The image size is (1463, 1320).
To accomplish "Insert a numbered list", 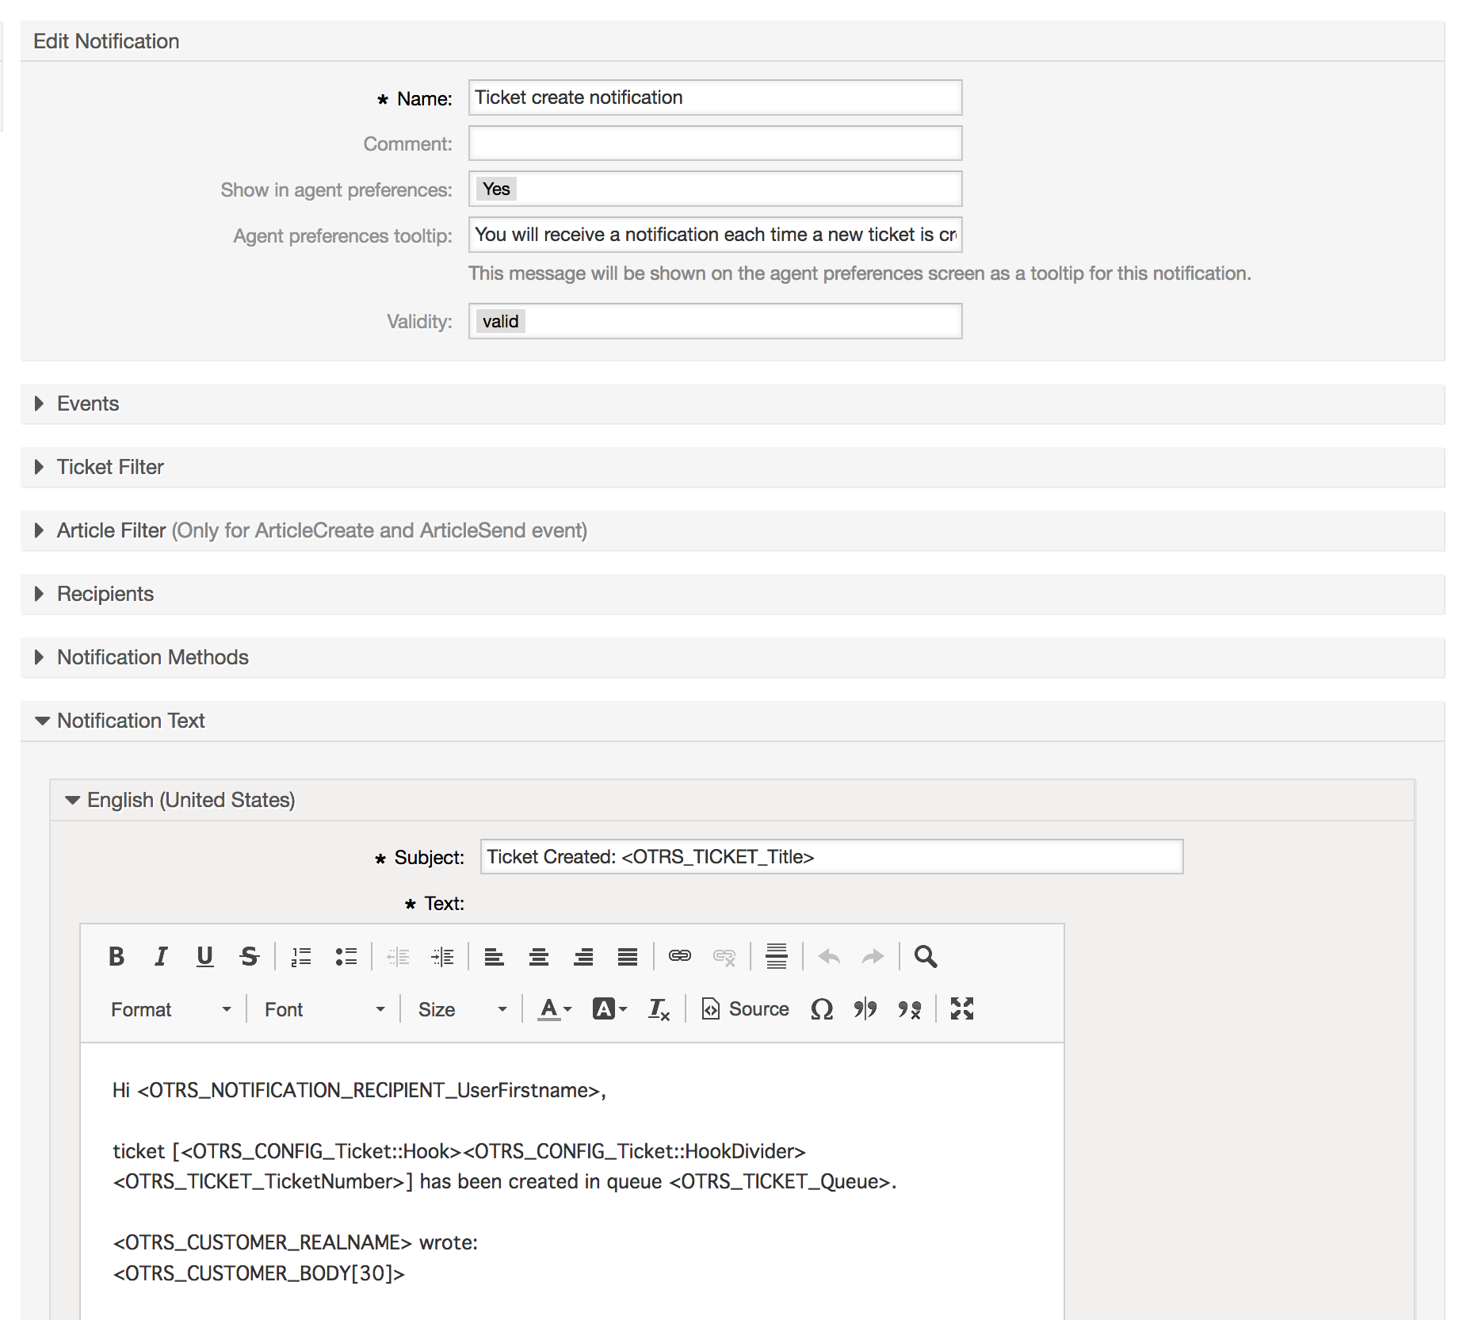I will 301,956.
